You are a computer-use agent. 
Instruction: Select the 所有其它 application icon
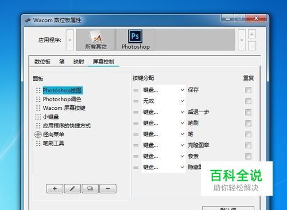tap(96, 39)
